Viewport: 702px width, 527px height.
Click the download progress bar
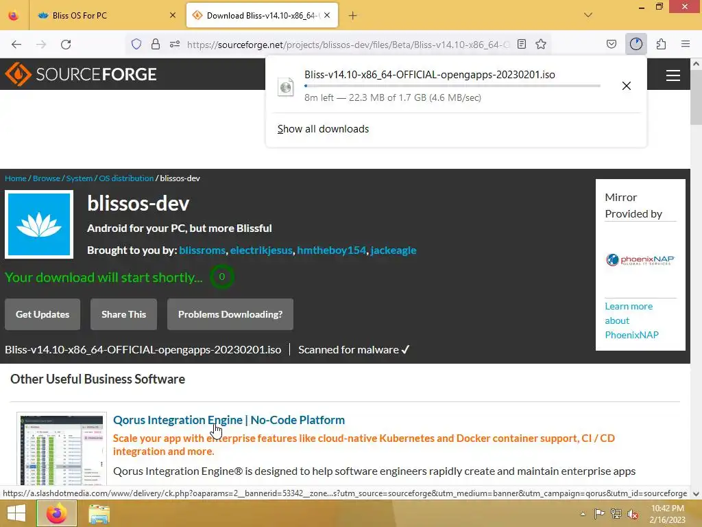tap(452, 86)
